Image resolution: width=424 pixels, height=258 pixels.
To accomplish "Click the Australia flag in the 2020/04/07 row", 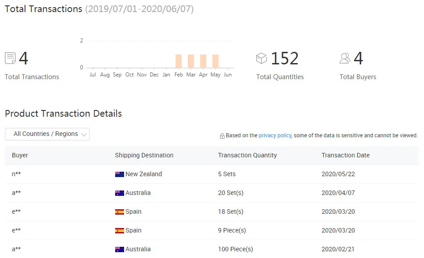I will click(119, 193).
